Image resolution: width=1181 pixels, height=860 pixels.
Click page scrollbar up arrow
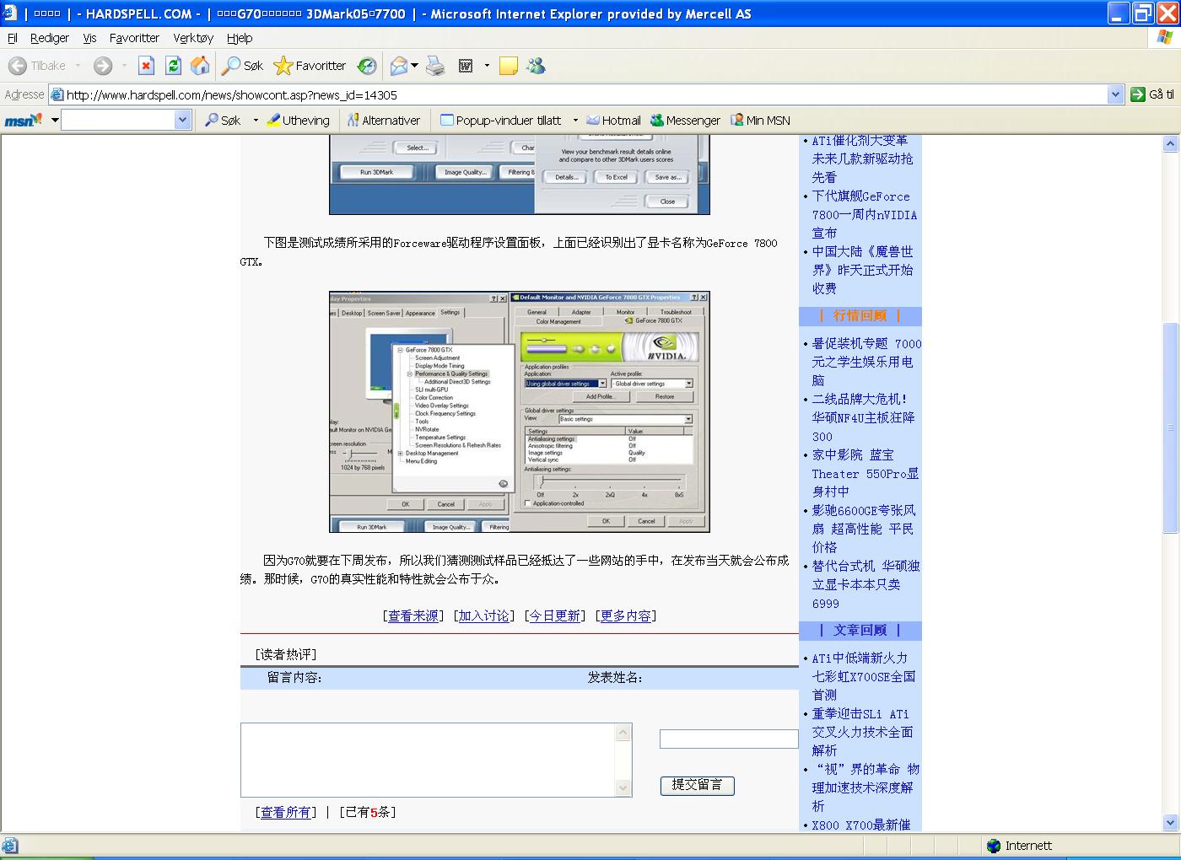pos(1170,144)
